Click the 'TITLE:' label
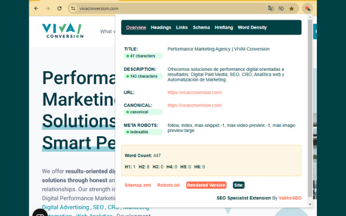This screenshot has width=346, height=216. pyautogui.click(x=131, y=49)
